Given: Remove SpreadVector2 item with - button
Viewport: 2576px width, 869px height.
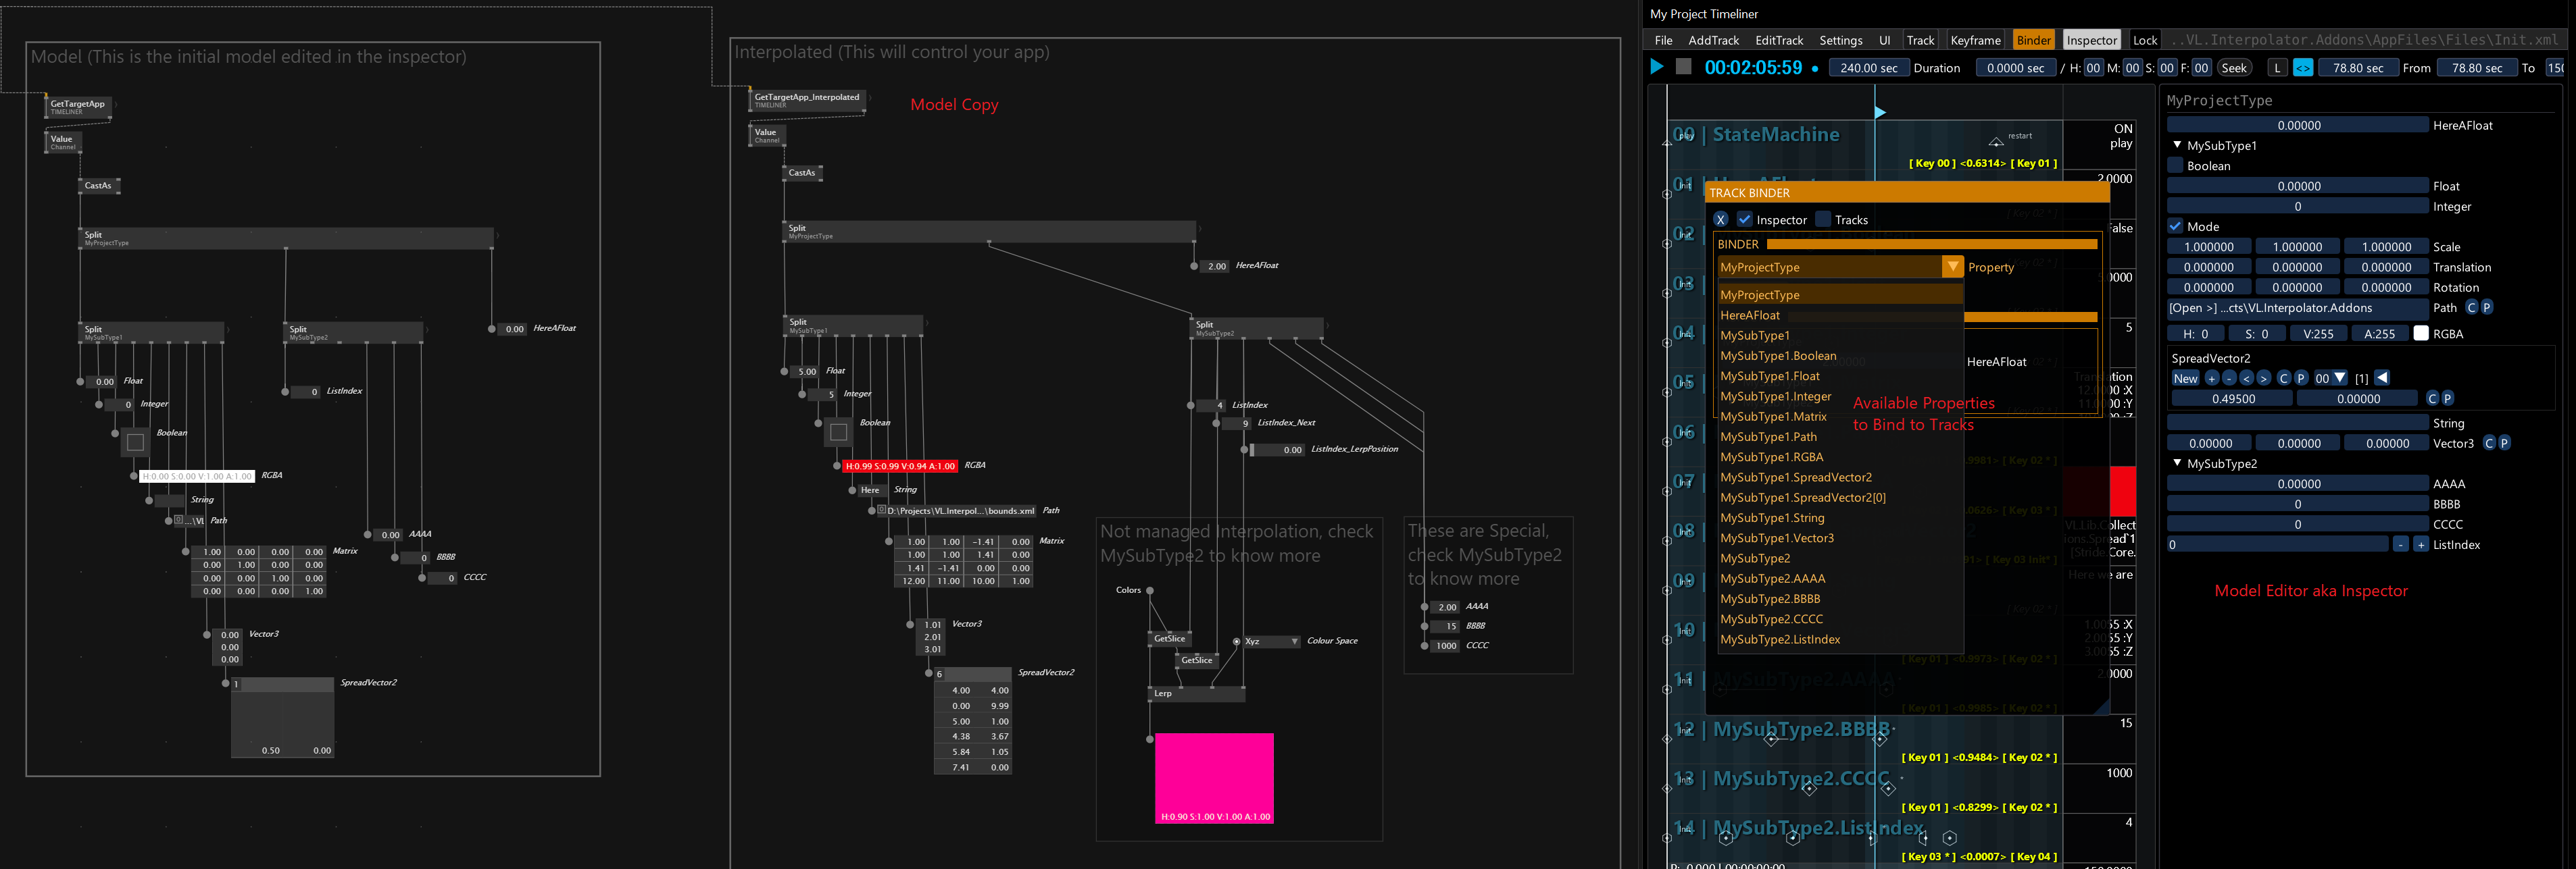Looking at the screenshot, I should tap(2228, 379).
